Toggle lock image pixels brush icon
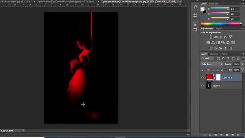Viewport: 245px width, 138px height. (x=213, y=70)
